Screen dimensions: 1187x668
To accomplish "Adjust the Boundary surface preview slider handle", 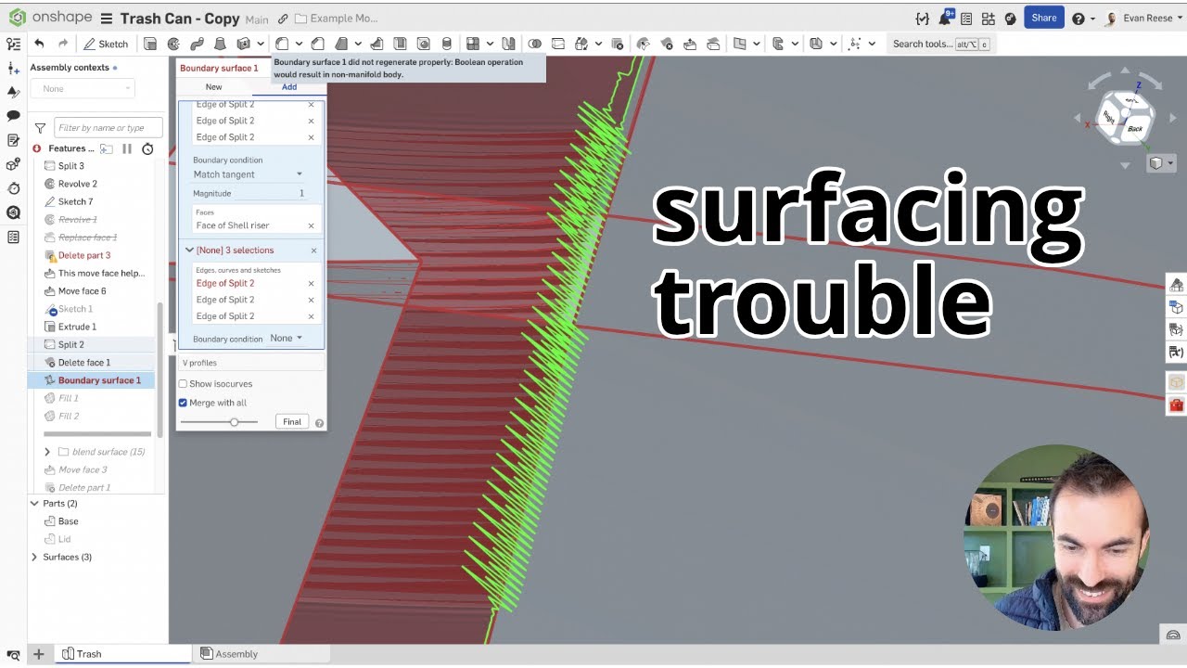I will (234, 422).
